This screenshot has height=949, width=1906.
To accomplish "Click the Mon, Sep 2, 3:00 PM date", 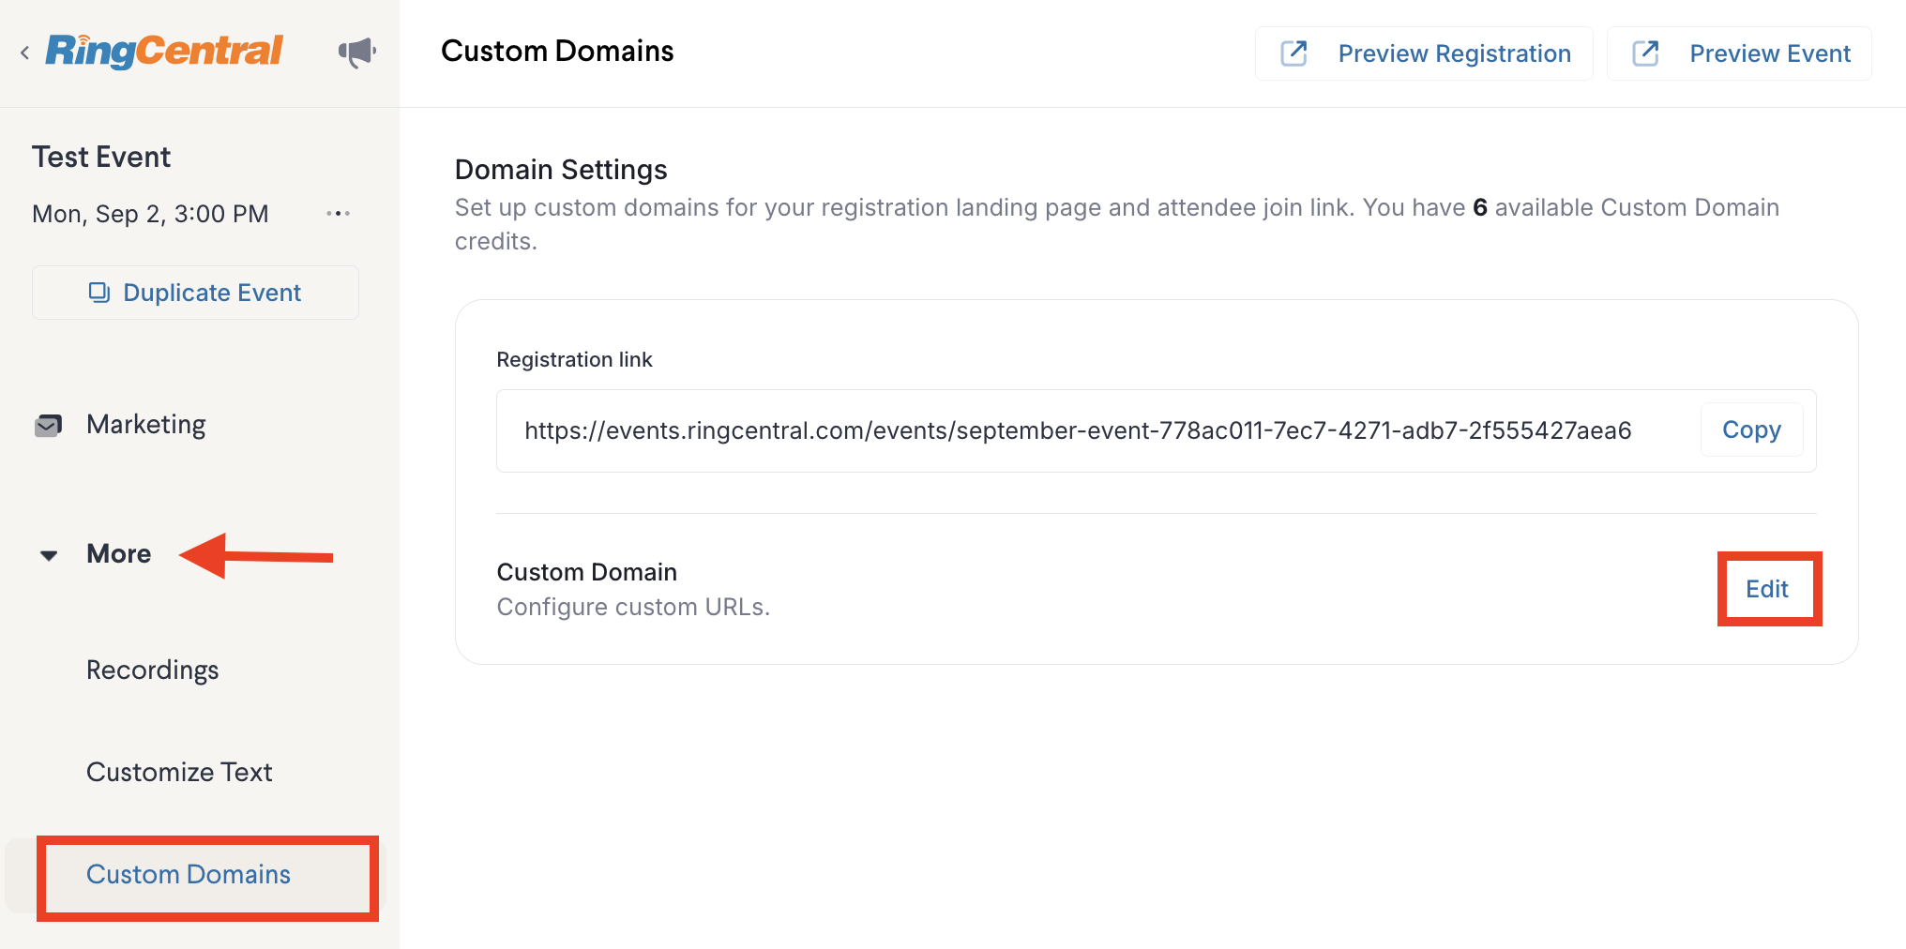I will point(150,214).
